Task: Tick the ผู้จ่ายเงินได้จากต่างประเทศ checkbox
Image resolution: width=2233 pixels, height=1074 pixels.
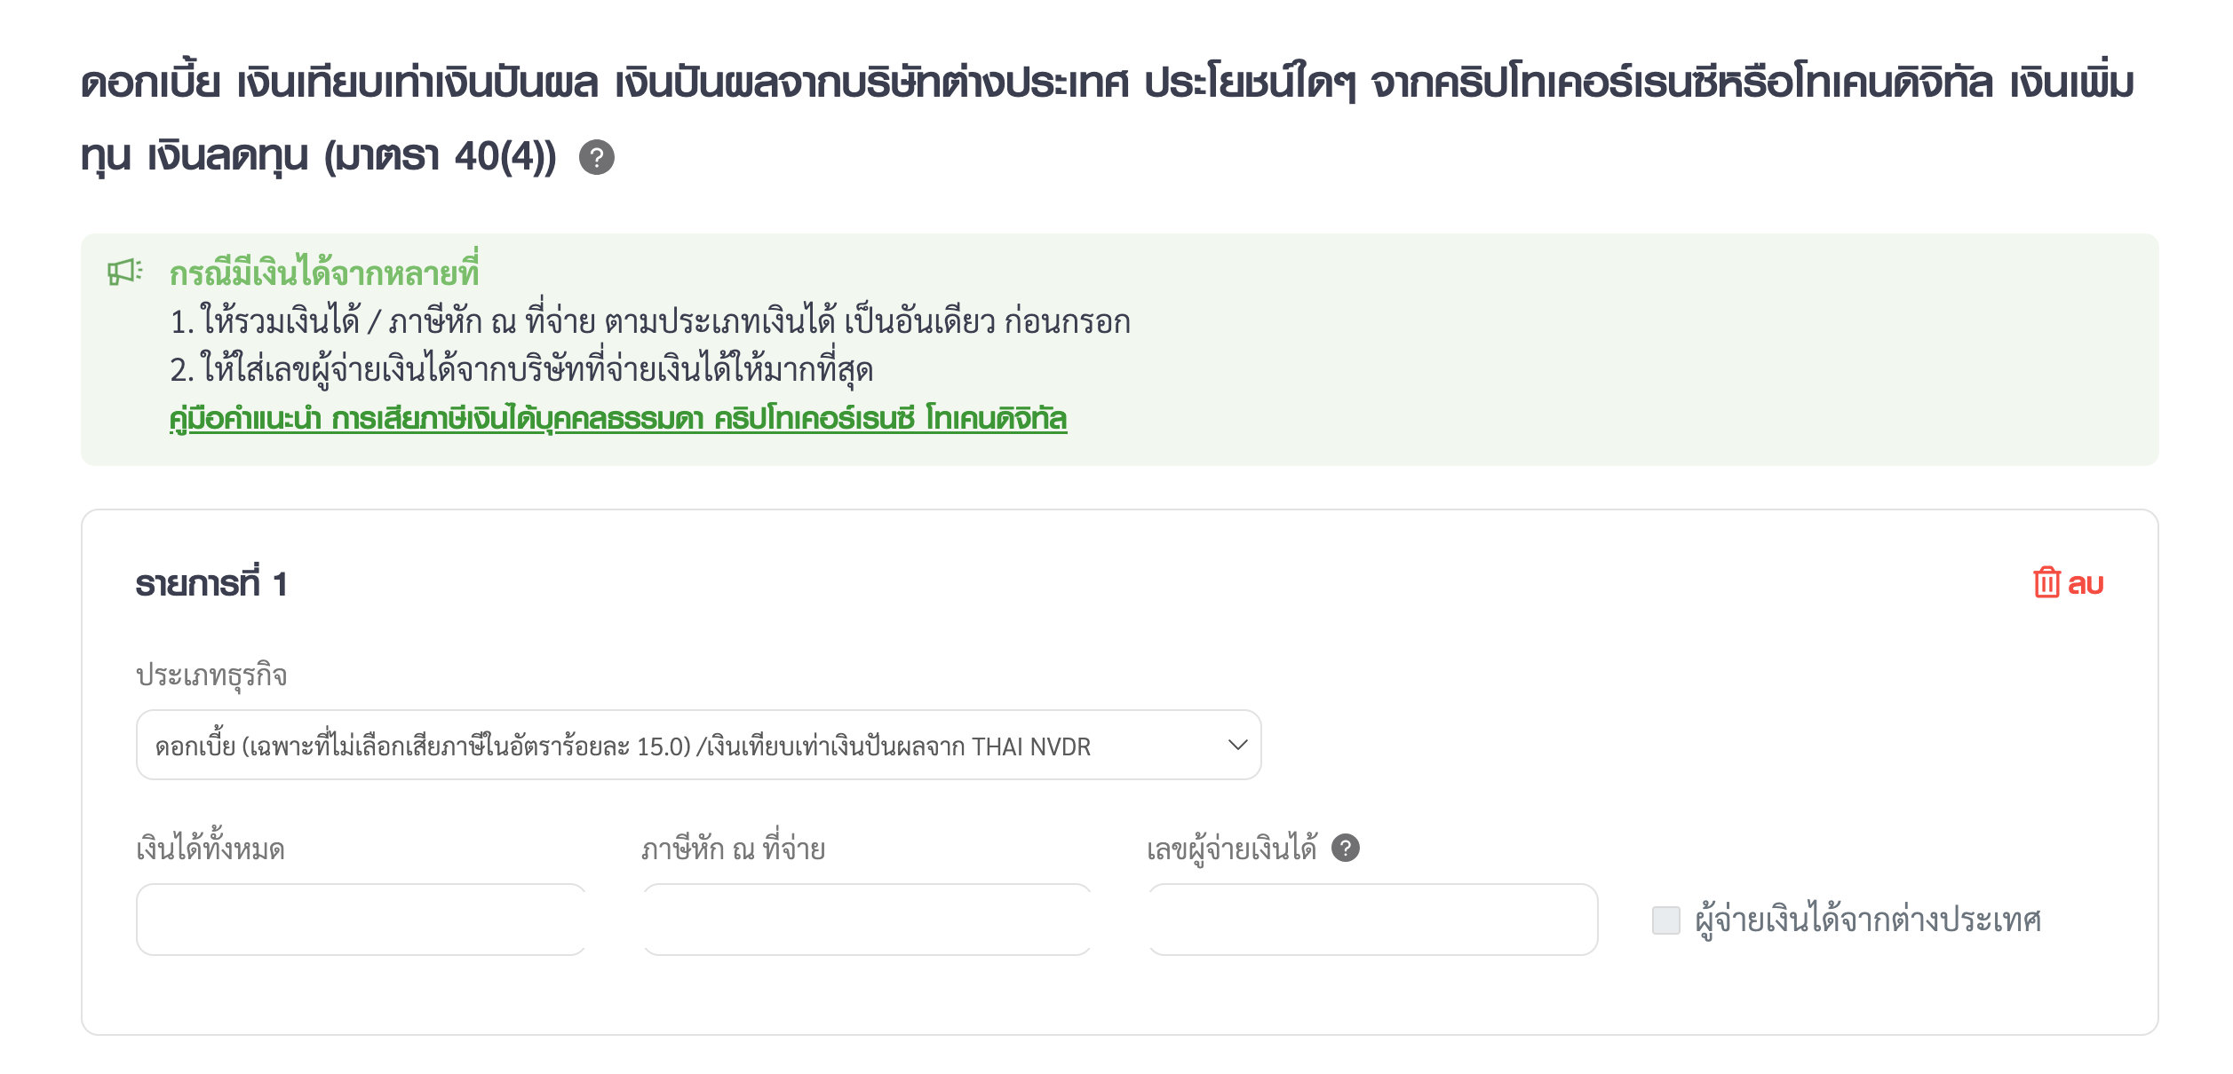Action: point(1666,920)
